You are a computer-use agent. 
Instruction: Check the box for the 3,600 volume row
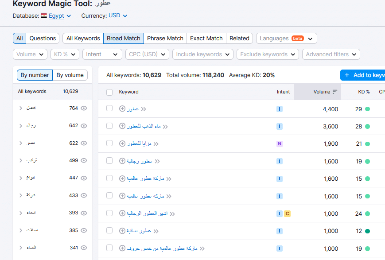click(x=109, y=126)
